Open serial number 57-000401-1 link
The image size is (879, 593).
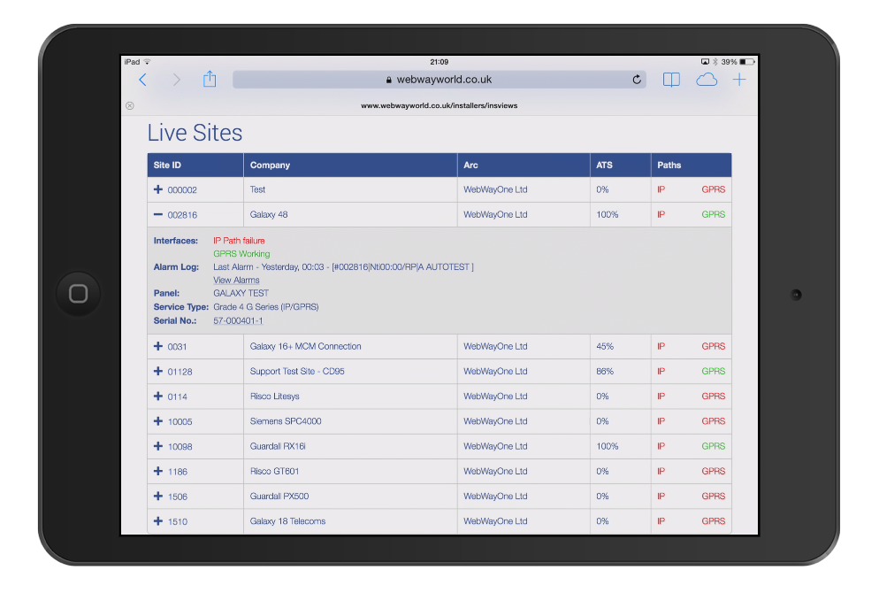point(238,320)
